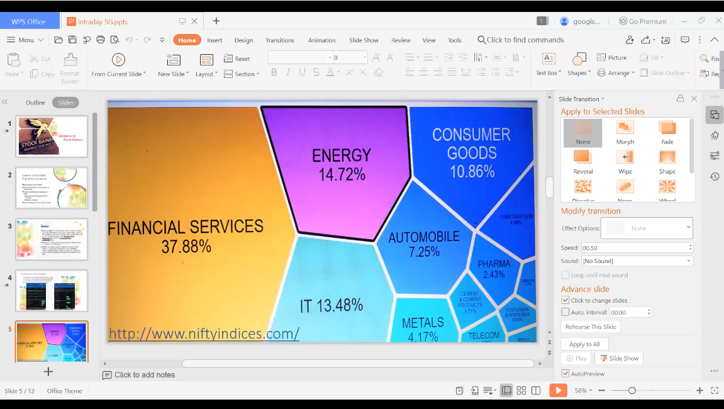Select slide 3 thumbnail
The height and width of the screenshot is (409, 724).
(x=52, y=239)
